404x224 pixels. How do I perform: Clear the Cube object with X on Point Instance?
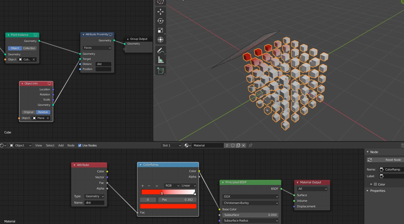tap(34, 59)
